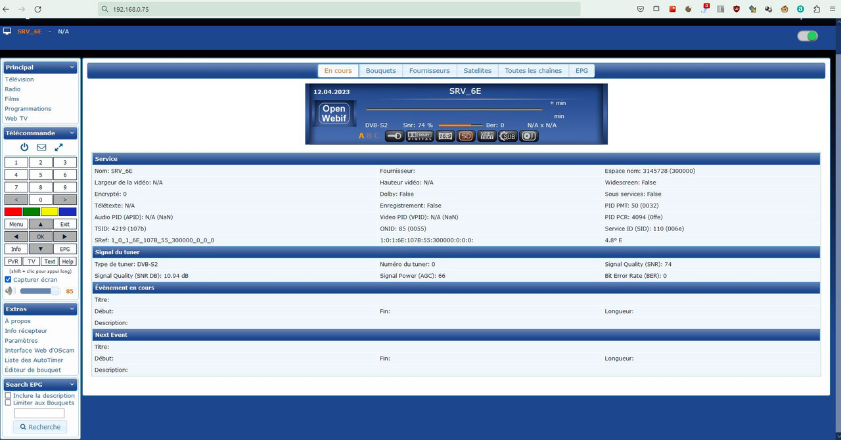
Task: Click the browser forward arrow
Action: tap(22, 9)
